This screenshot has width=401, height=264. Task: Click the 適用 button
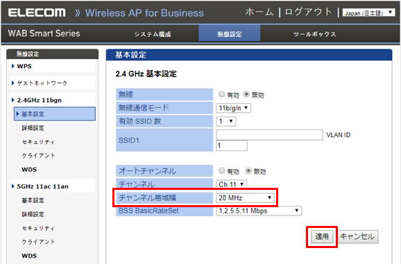click(322, 237)
